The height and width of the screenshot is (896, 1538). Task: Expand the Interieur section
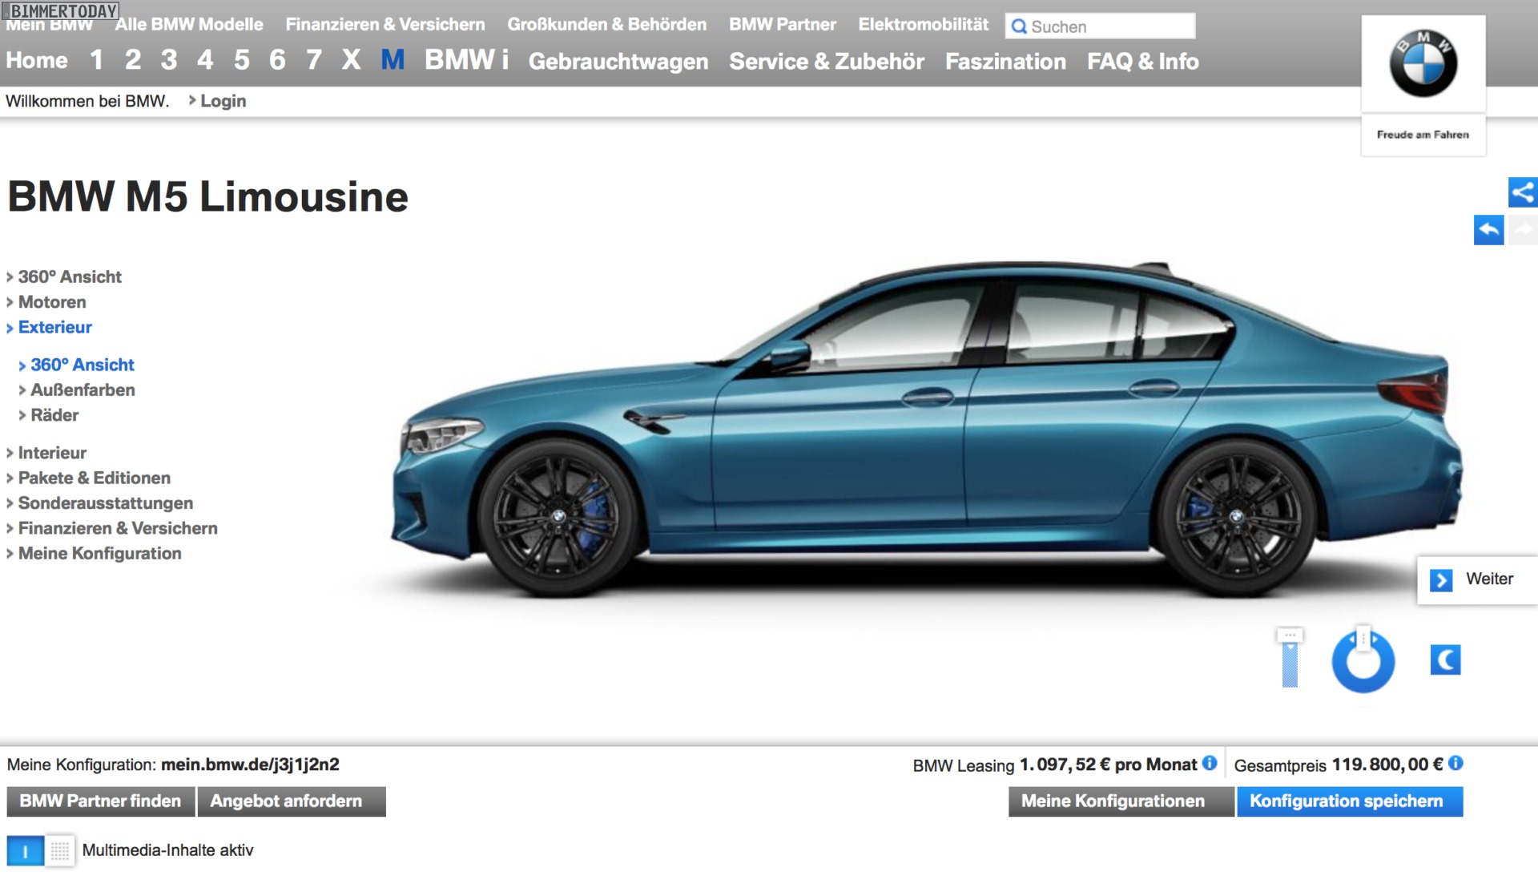pos(51,453)
